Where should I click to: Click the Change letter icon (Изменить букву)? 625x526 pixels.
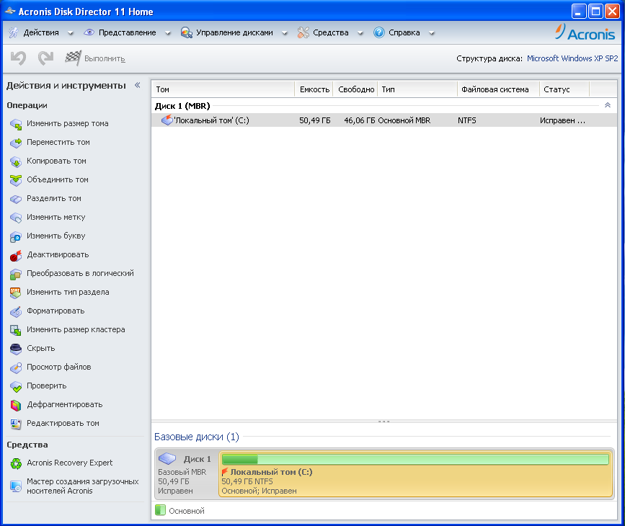click(x=16, y=236)
